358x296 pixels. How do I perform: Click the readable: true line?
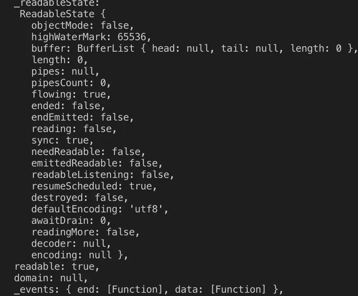pos(57,266)
